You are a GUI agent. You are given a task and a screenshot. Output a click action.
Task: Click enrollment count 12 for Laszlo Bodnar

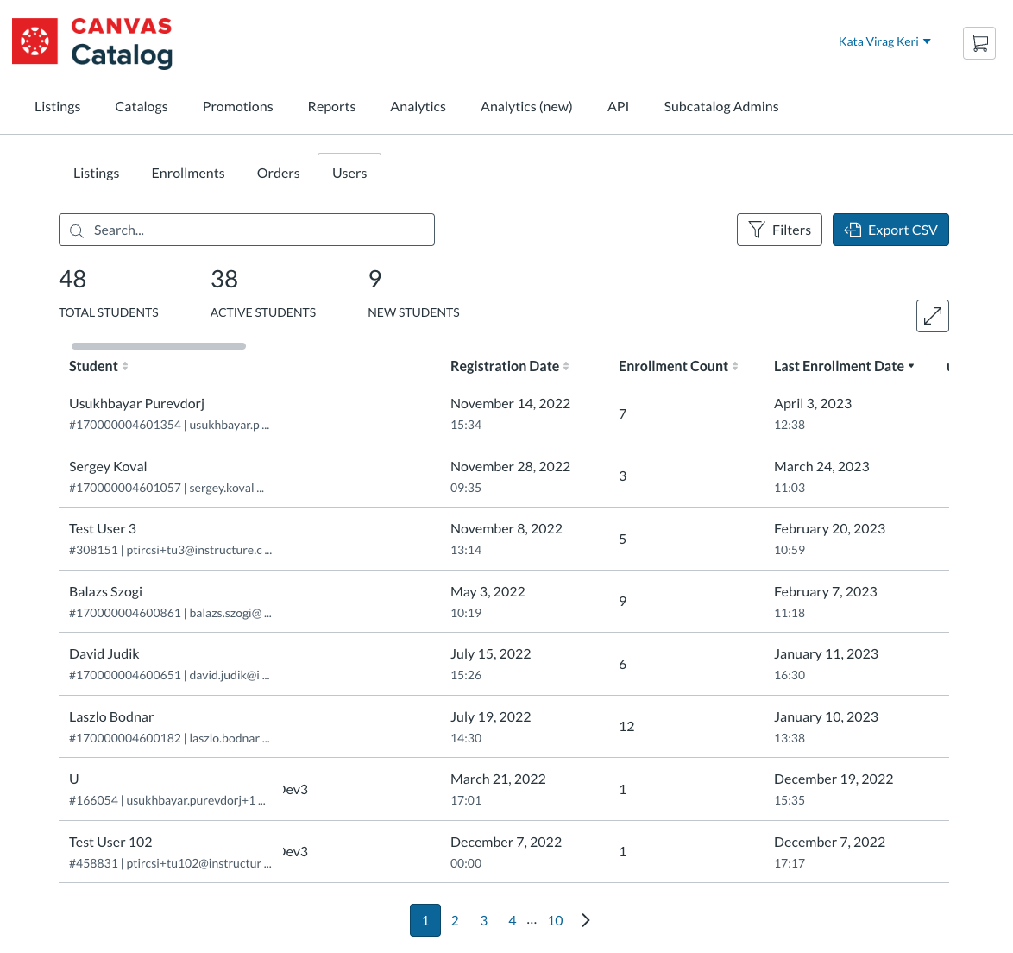(626, 726)
